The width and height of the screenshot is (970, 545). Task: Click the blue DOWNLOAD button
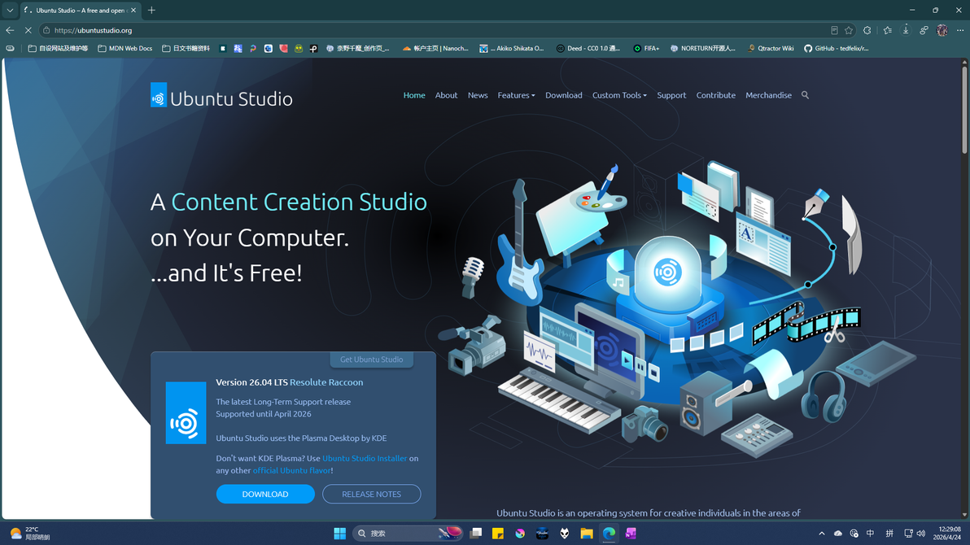tap(265, 494)
